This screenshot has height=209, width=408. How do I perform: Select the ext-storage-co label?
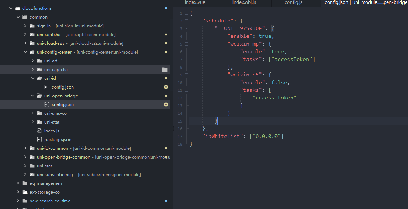tap(44, 192)
